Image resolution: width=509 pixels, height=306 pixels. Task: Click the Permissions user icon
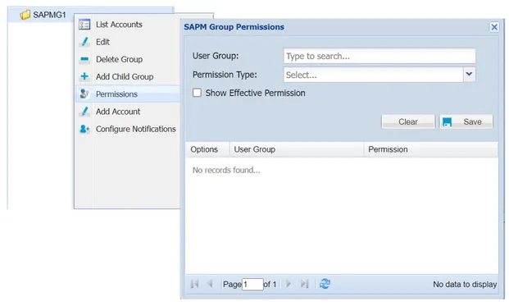pyautogui.click(x=84, y=94)
